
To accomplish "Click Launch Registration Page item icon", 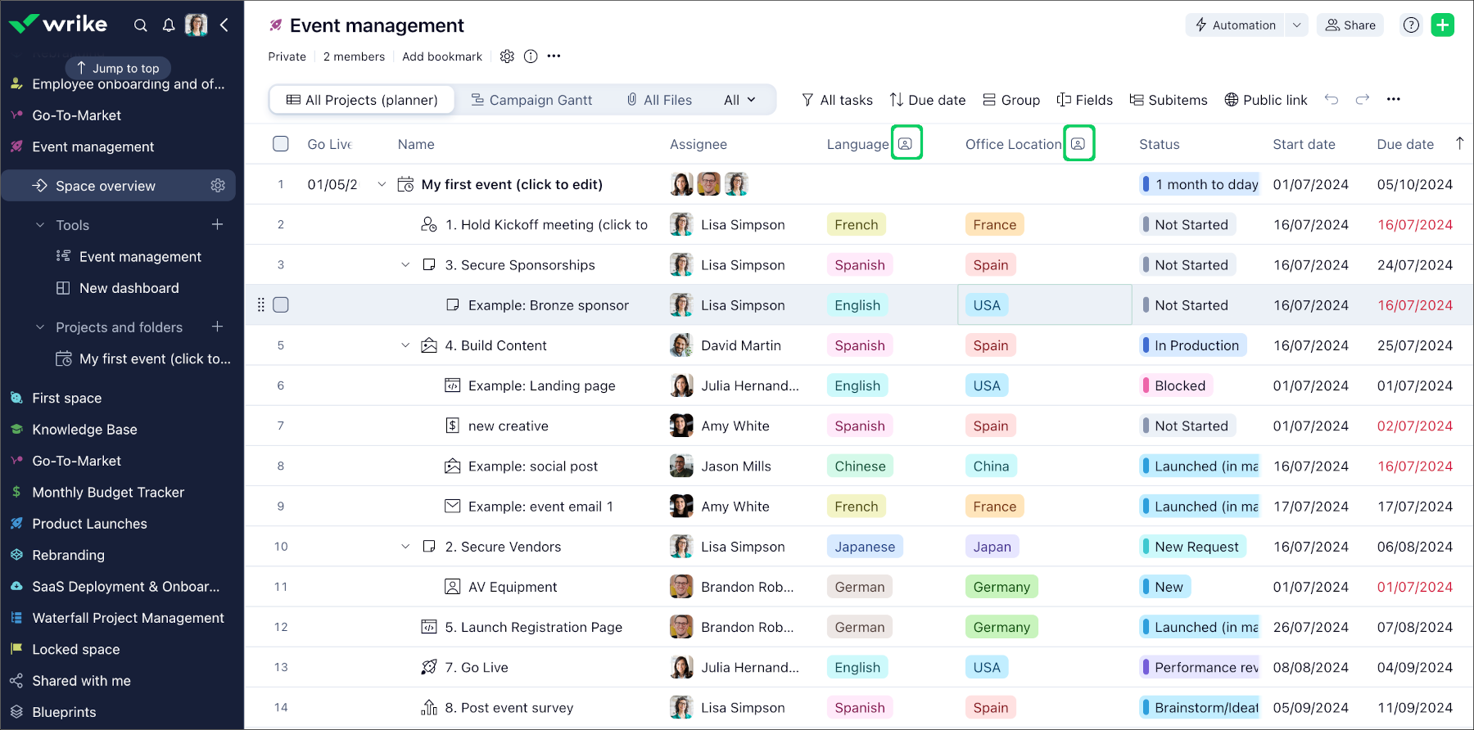I will tap(429, 628).
